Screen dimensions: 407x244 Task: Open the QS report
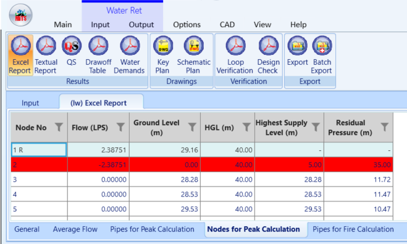point(72,51)
